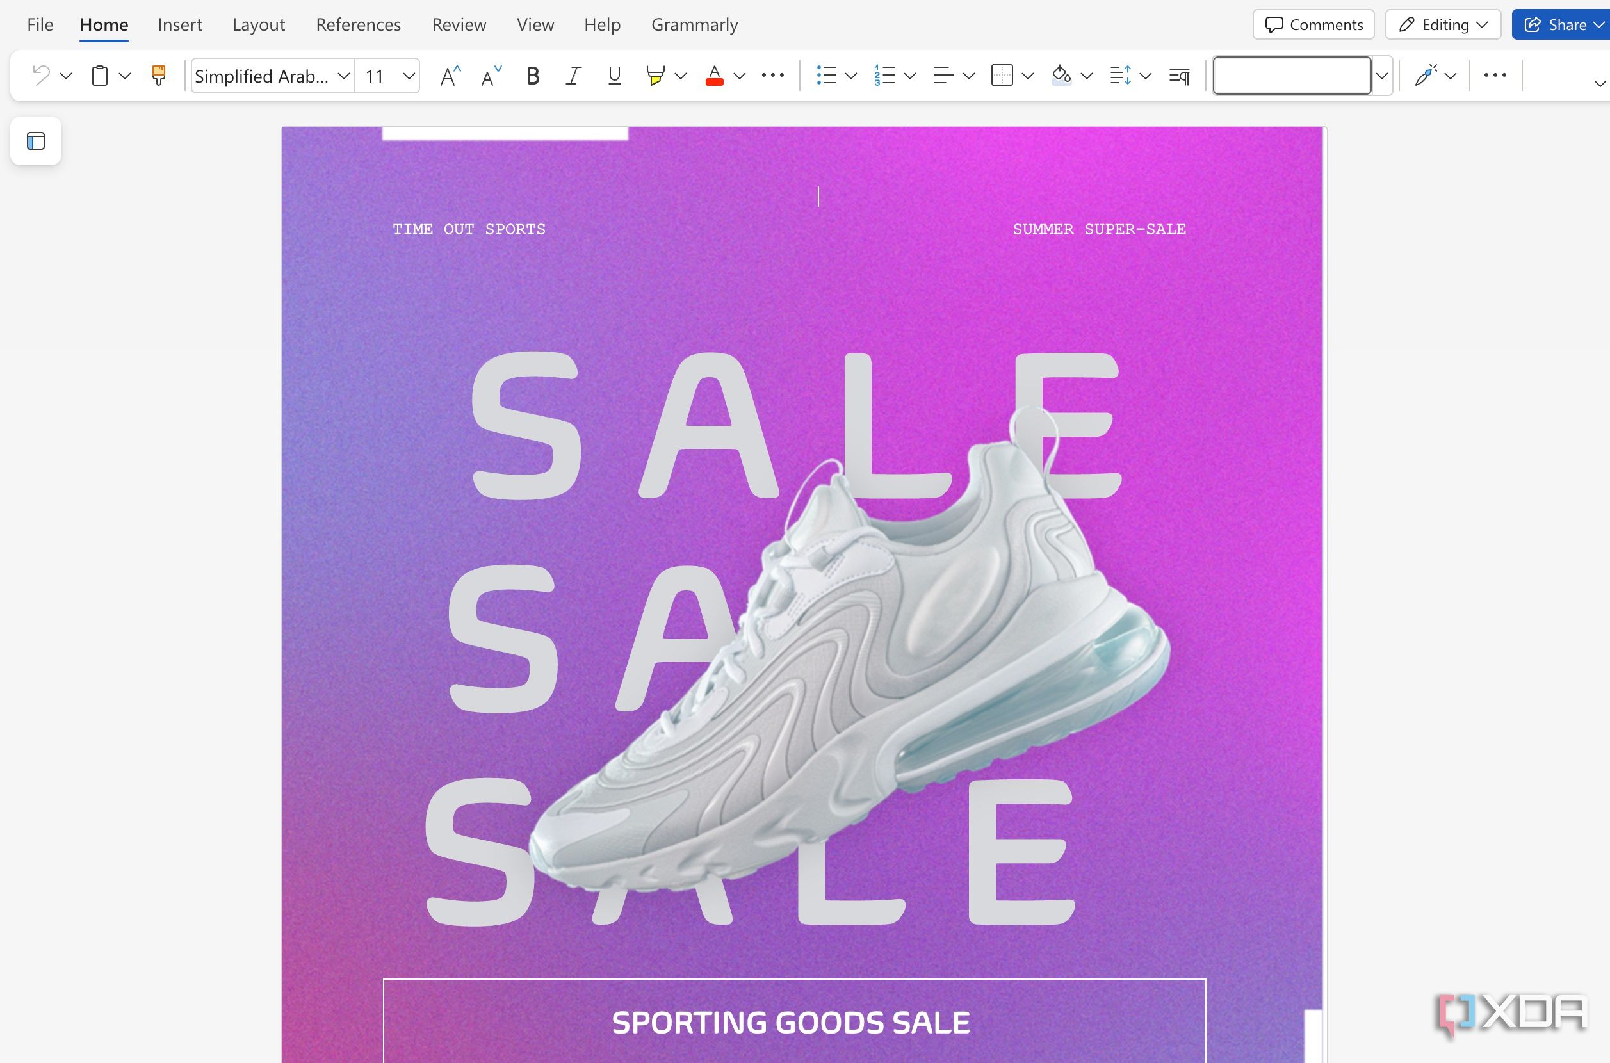Image resolution: width=1610 pixels, height=1063 pixels.
Task: Apply text highlight color
Action: point(655,76)
